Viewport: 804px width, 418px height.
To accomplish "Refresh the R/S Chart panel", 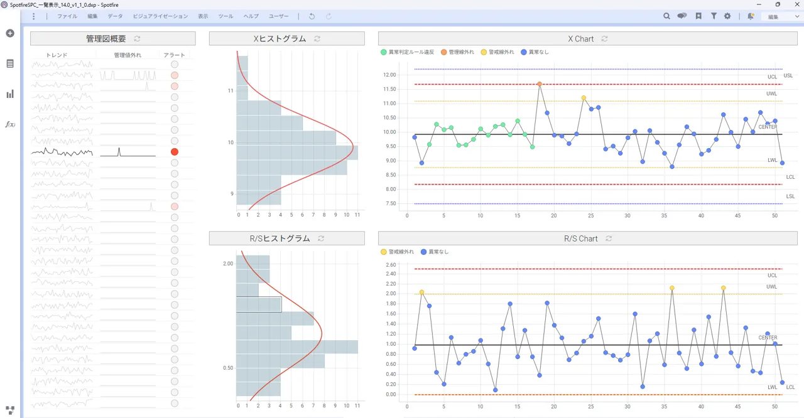I will pos(609,238).
